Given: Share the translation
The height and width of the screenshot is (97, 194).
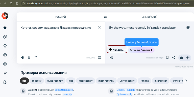Looking at the screenshot, I should pyautogui.click(x=174, y=58).
